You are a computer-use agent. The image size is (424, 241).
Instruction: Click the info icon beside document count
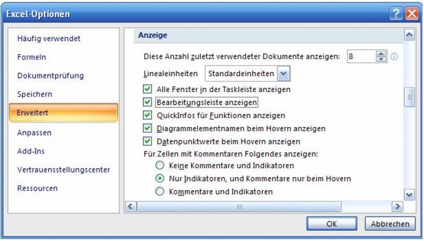click(395, 56)
